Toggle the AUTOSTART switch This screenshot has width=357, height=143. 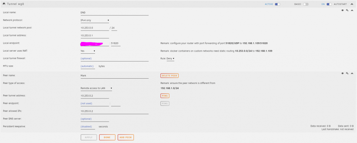329,4
